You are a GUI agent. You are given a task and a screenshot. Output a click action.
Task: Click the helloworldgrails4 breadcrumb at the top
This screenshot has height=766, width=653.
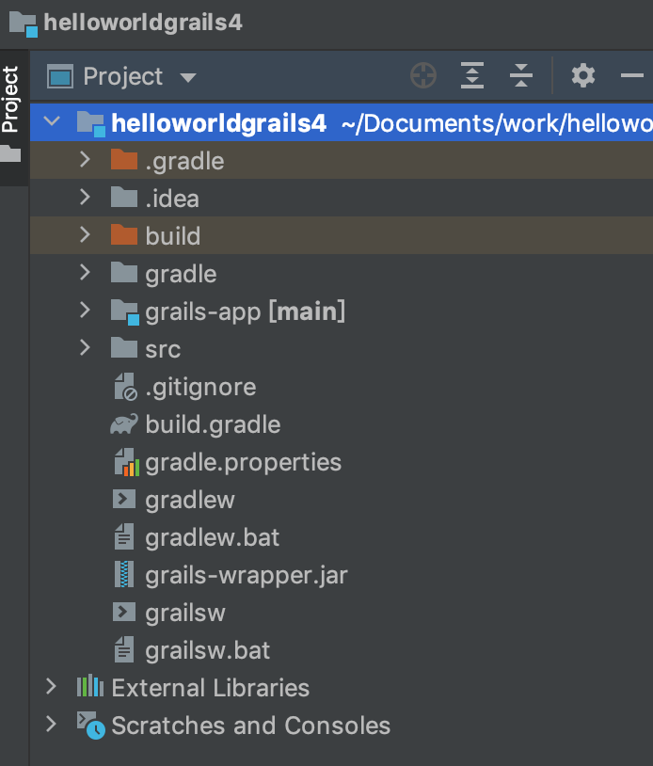point(143,23)
